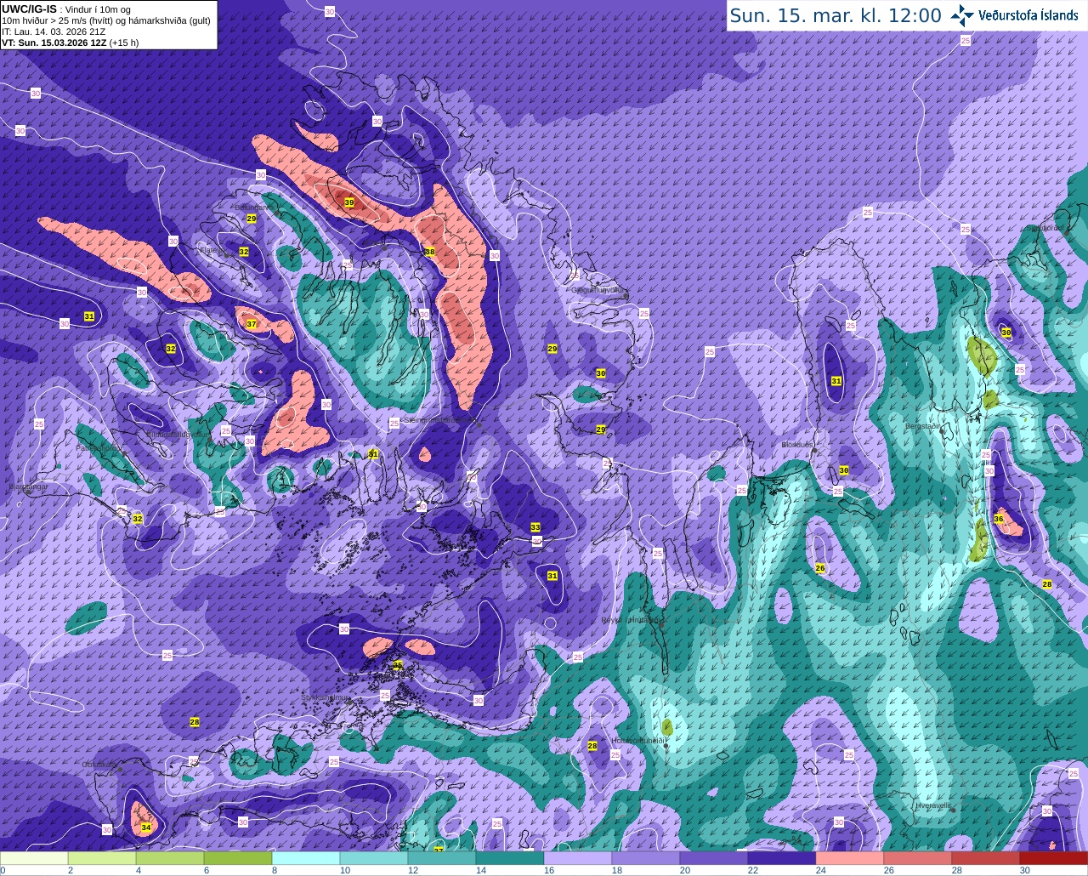Click the Reykir í Hrútafirði station label
This screenshot has width=1088, height=876.
[x=632, y=620]
